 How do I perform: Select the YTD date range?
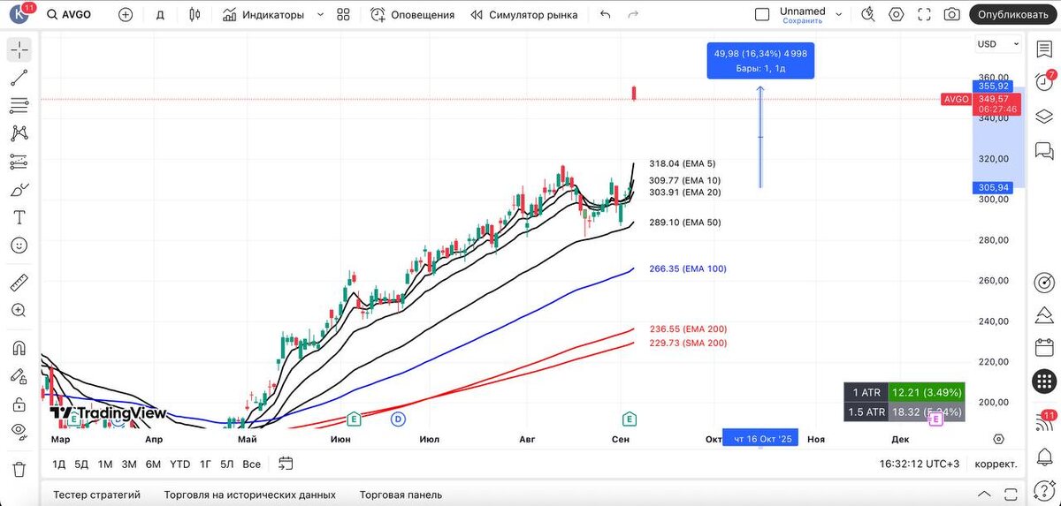click(179, 464)
